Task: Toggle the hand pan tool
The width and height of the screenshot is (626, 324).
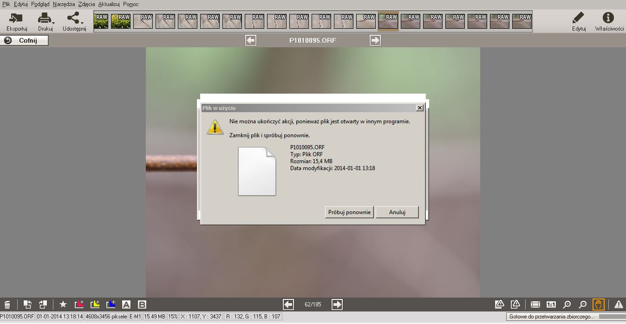Action: coord(599,305)
